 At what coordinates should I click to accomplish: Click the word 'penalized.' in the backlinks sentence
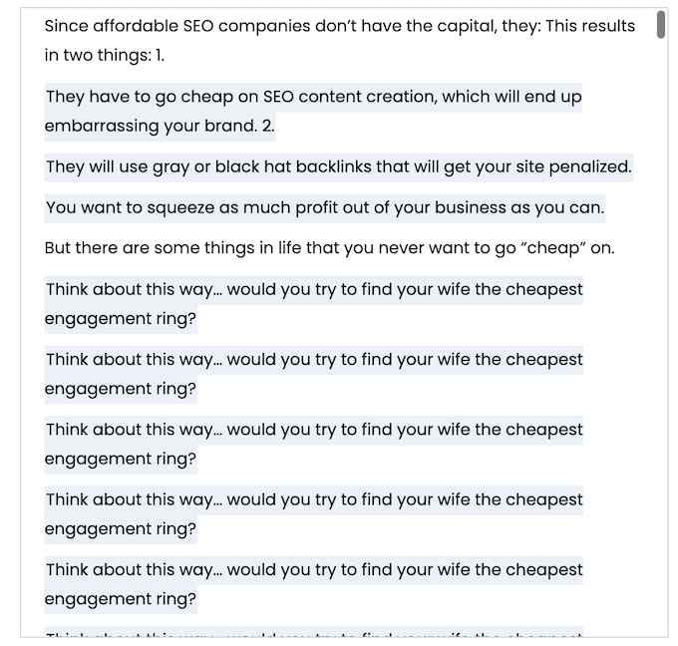click(590, 167)
